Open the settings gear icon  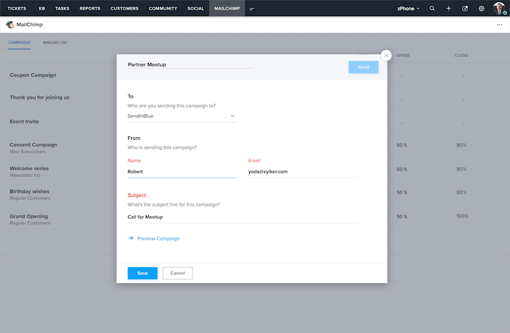coord(481,8)
